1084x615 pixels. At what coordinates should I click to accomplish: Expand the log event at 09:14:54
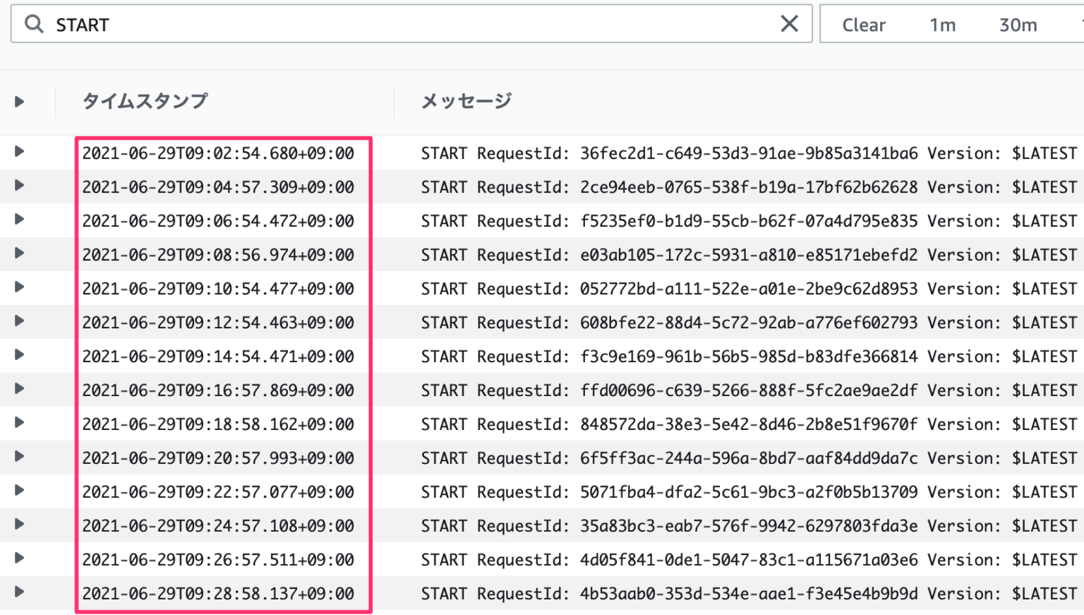(19, 357)
